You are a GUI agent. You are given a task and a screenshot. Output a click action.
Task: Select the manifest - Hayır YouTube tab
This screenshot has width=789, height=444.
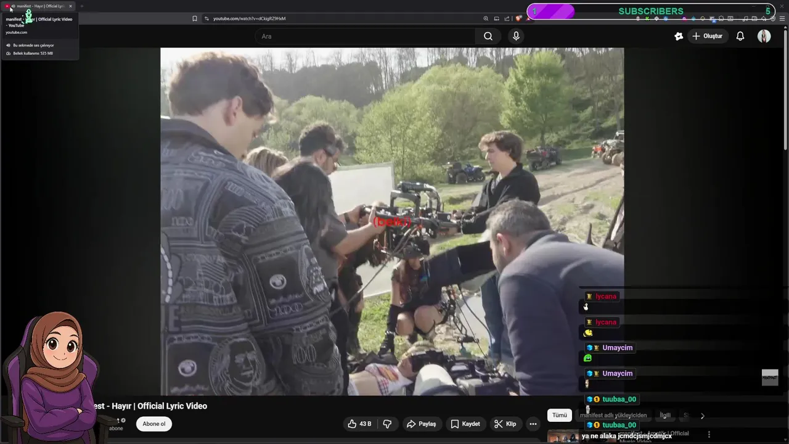click(38, 6)
